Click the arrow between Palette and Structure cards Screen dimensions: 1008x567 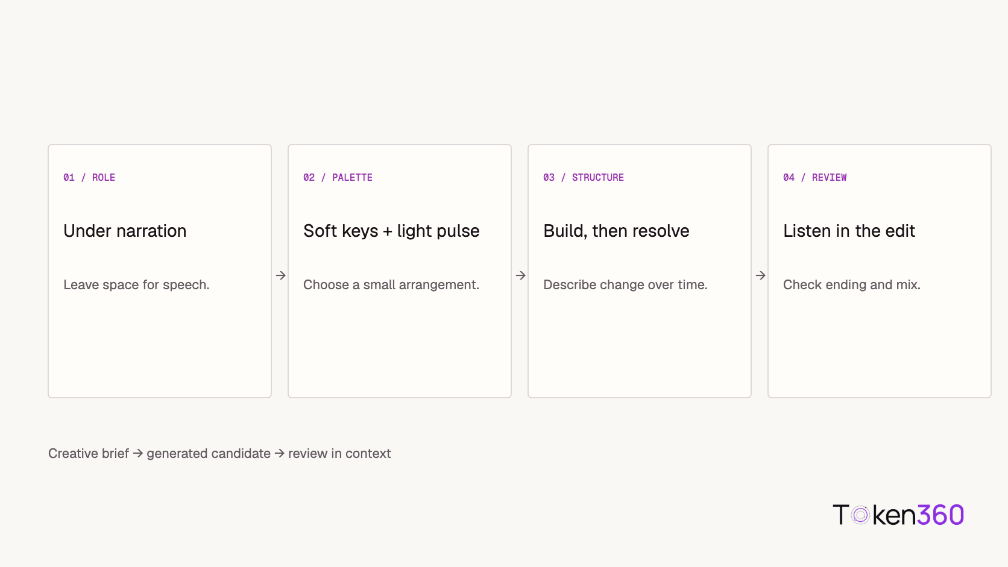(x=520, y=275)
